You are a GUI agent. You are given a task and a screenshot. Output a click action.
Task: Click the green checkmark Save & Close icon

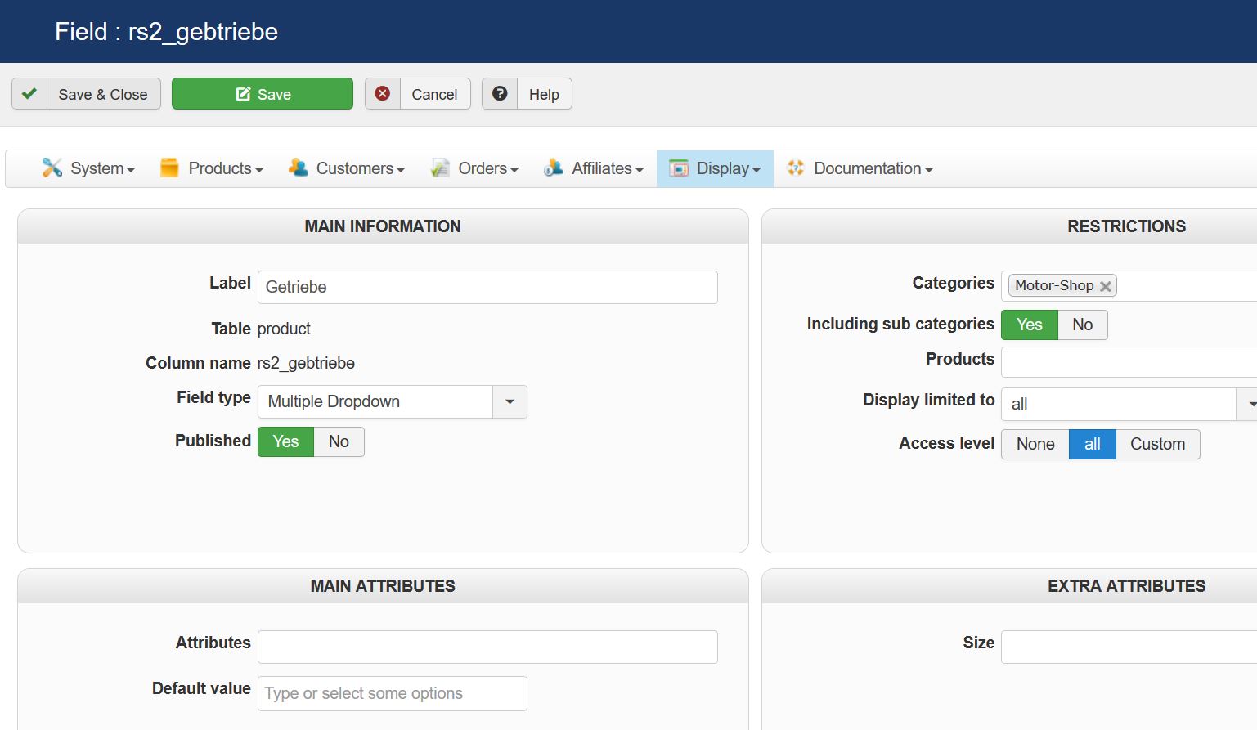pos(29,94)
